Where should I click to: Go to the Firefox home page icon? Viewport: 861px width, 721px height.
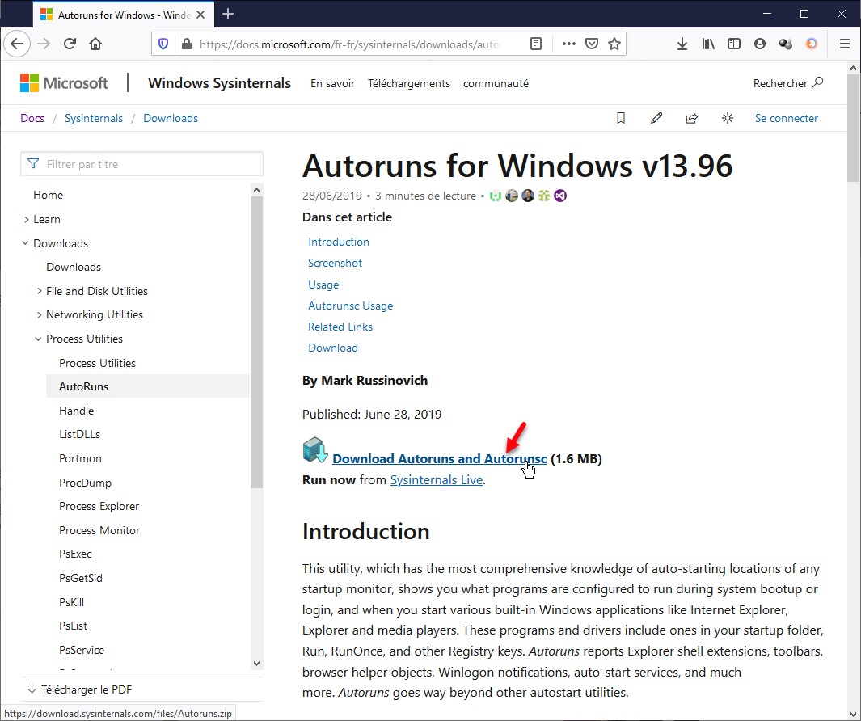tap(95, 44)
